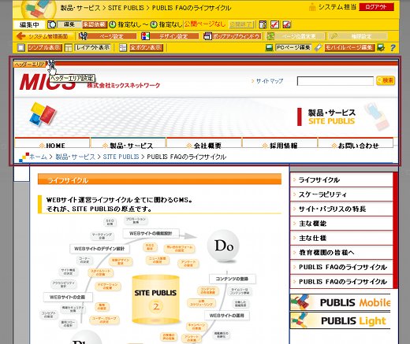Screen dimensions: 410x344
Task: Click ホーム in the page breadcrumb
Action: (38, 157)
